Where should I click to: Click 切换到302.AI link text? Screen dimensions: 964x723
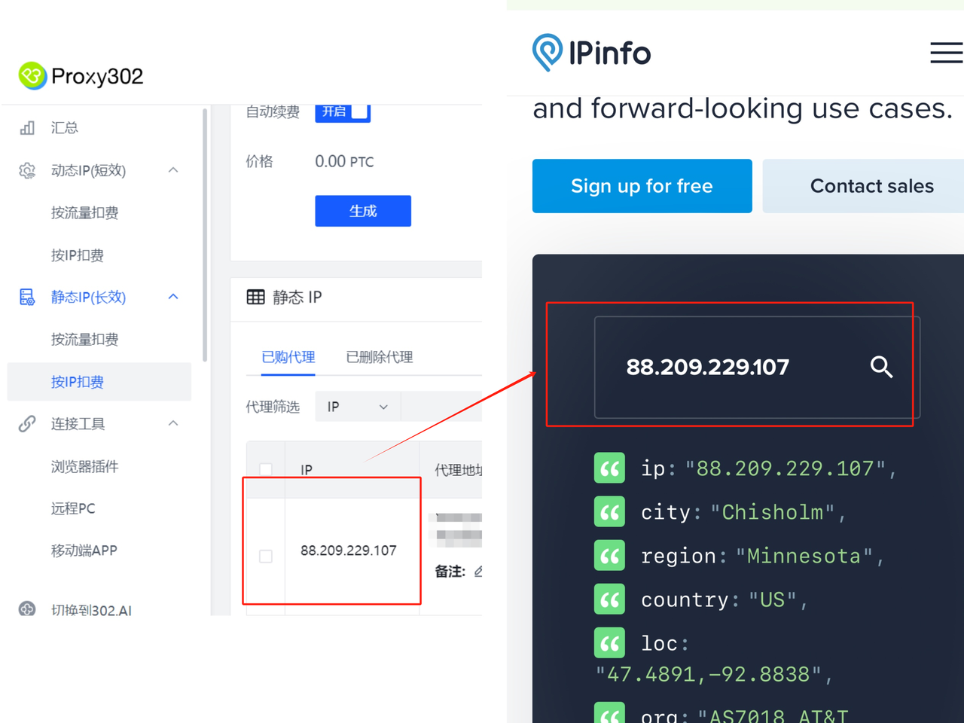[91, 610]
